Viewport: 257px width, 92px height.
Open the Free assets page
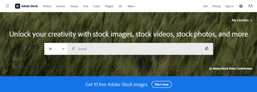click(x=86, y=6)
